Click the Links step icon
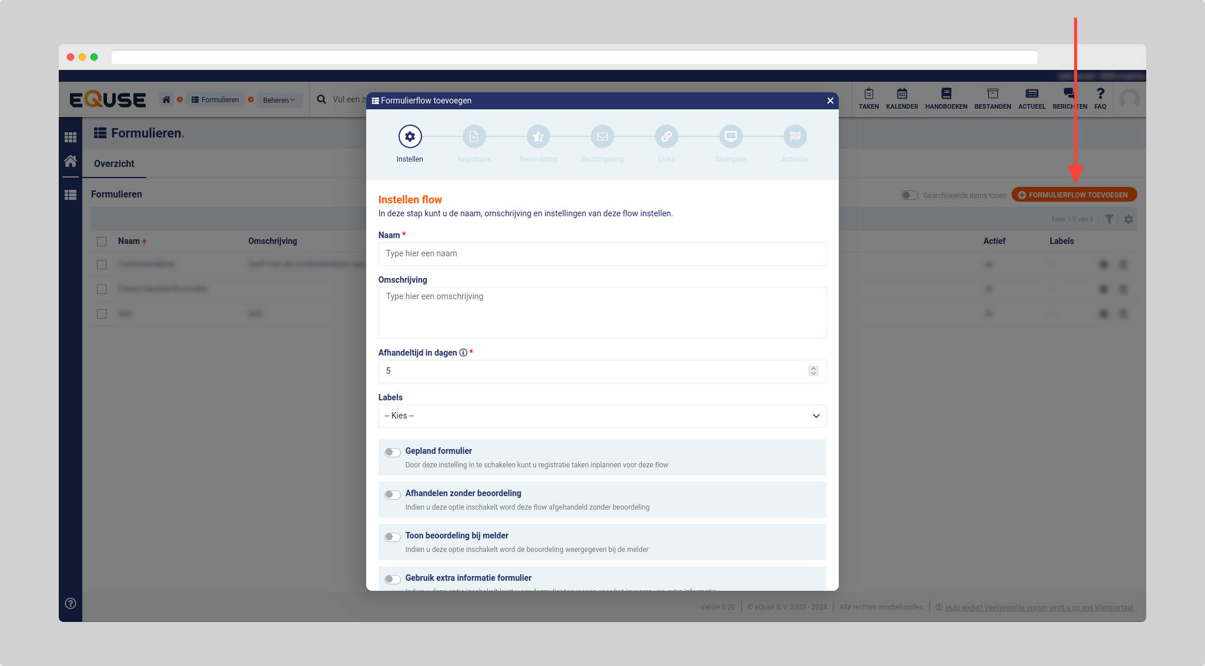Image resolution: width=1205 pixels, height=666 pixels. pos(666,136)
